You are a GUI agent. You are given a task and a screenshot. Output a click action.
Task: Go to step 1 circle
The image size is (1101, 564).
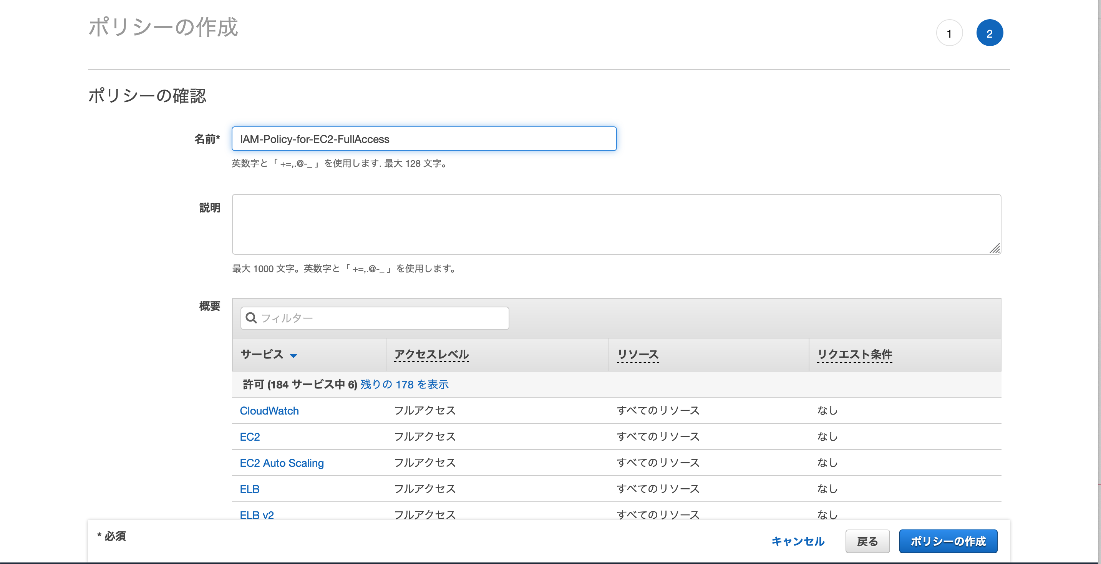[x=949, y=33]
